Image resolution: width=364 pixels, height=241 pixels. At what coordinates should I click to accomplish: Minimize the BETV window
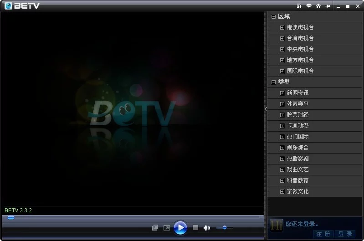point(338,6)
